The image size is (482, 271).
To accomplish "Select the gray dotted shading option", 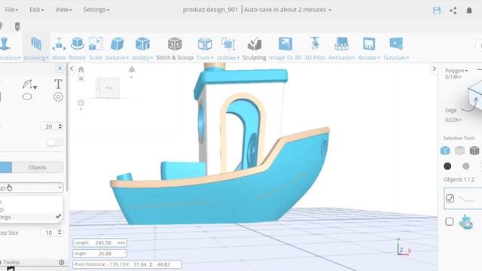I will 465,166.
